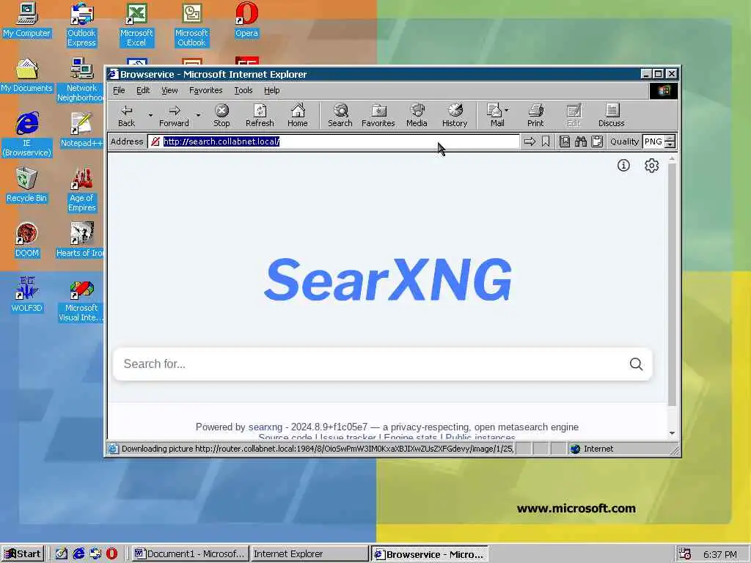
Task: Open Outlook Express desktop icon
Action: point(81,25)
